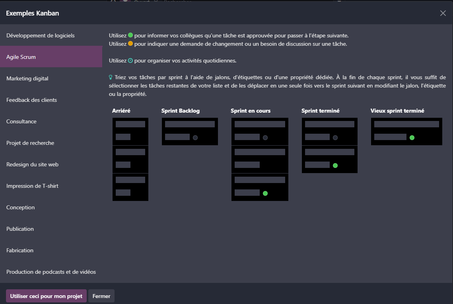
Task: Click the lightbulb tip icon before Triez
Action: pyautogui.click(x=111, y=77)
